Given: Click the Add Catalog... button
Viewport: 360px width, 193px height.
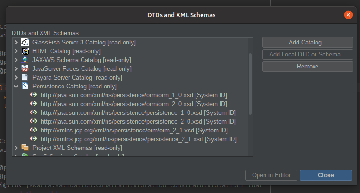Looking at the screenshot, I should [x=308, y=43].
